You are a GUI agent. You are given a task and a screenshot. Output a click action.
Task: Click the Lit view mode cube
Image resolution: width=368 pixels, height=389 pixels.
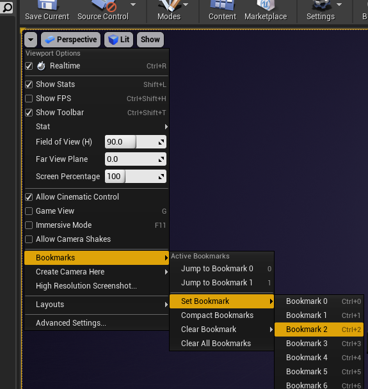113,40
